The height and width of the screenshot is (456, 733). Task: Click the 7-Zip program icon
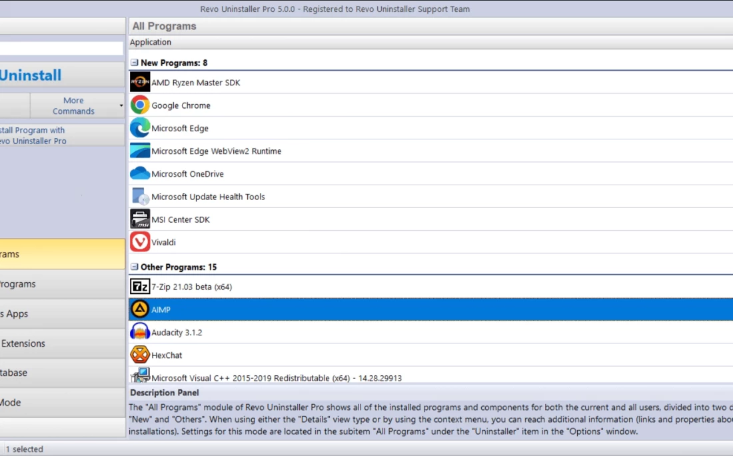tap(140, 287)
